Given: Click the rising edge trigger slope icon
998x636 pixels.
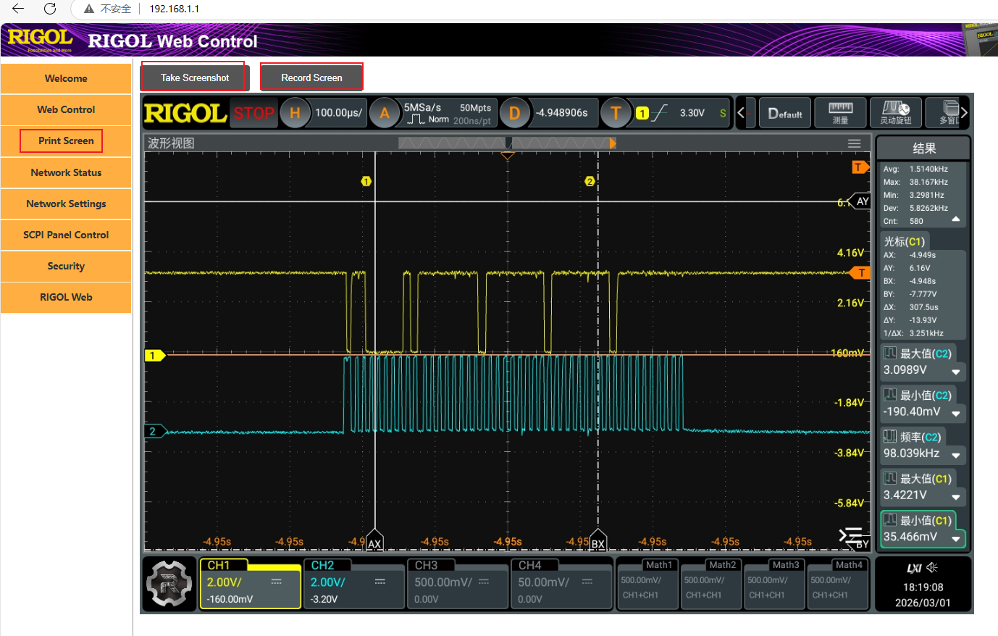Looking at the screenshot, I should [x=659, y=113].
